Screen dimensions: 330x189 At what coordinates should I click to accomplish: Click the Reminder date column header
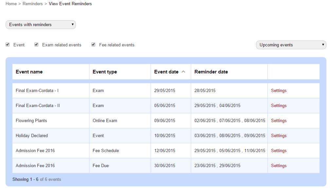(x=211, y=72)
